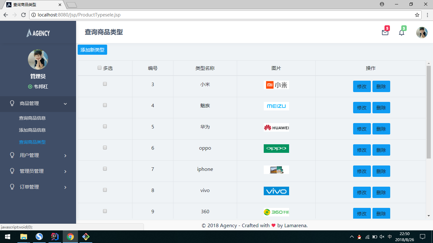Screen dimensions: 433x243
Task: Open the Windows action center icon
Action: (x=422, y=237)
